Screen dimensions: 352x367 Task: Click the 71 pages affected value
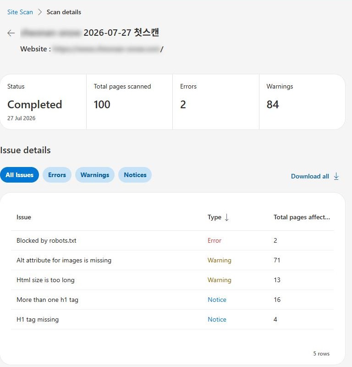click(277, 260)
